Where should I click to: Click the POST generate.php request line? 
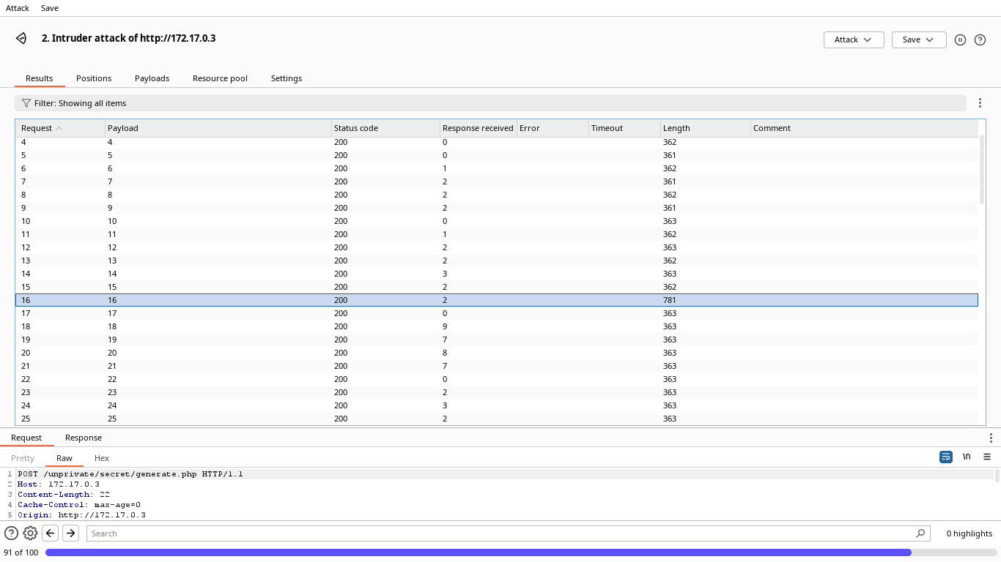[x=130, y=474]
